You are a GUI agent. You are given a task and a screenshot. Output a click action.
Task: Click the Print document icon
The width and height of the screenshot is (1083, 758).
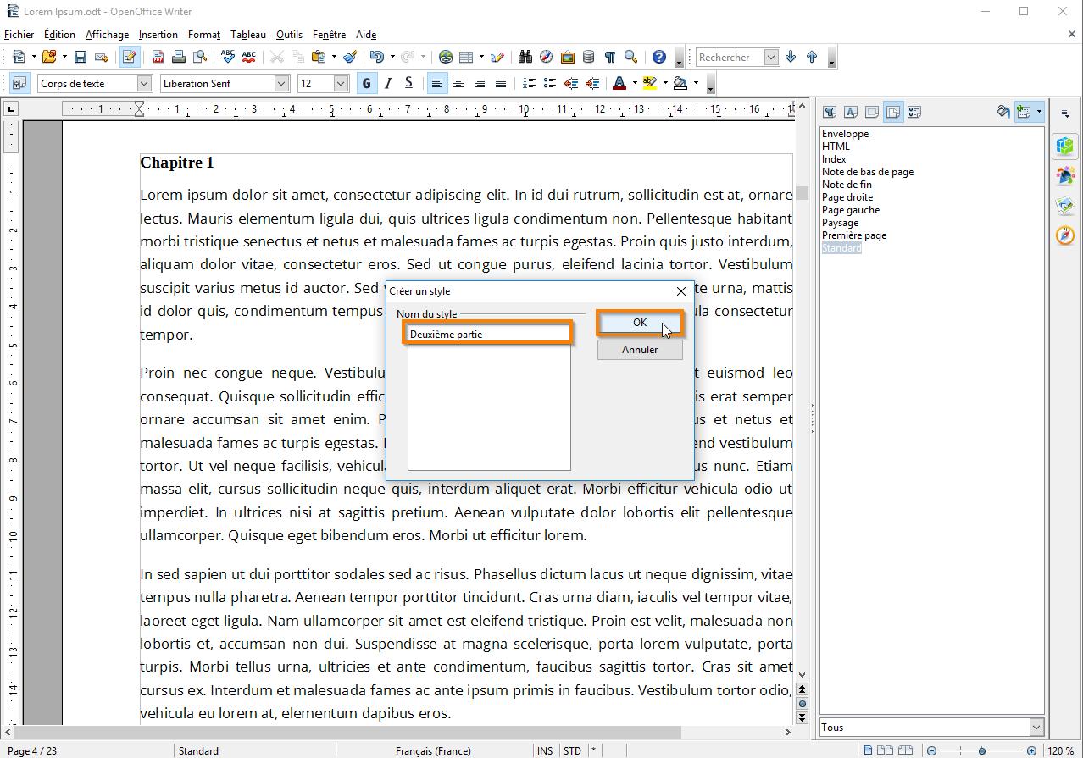179,57
